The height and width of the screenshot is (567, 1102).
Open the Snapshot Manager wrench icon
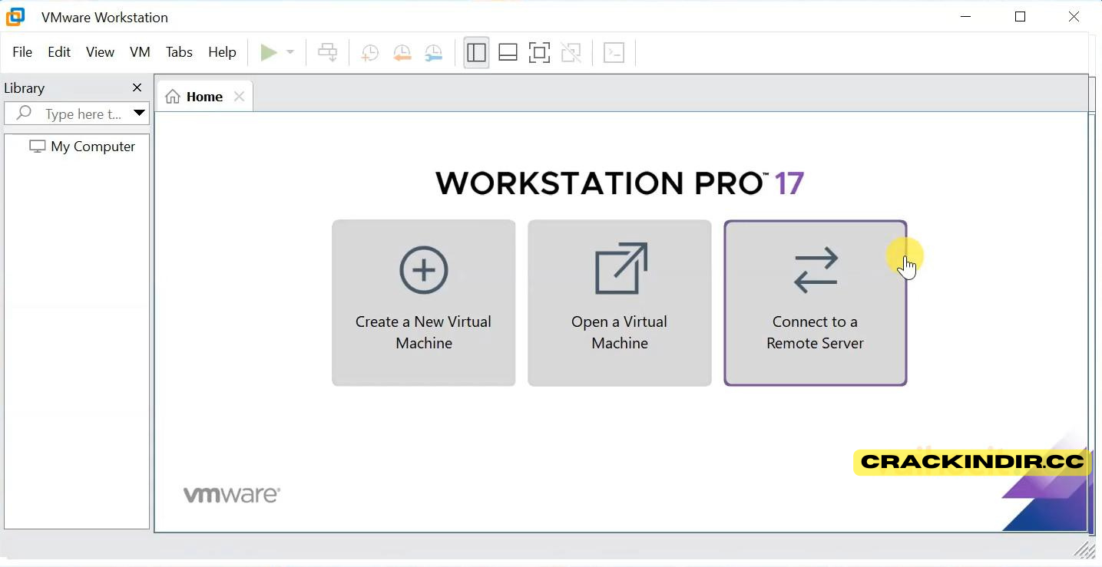[434, 52]
